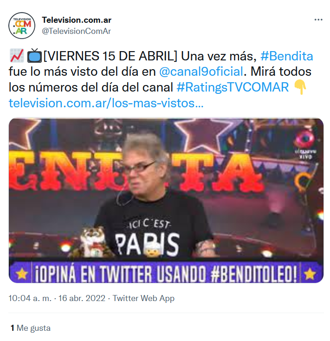
Task: View the 1 Me gusta likes list
Action: (x=31, y=328)
